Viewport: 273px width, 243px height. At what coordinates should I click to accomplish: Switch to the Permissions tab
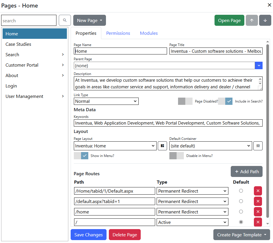click(x=118, y=33)
